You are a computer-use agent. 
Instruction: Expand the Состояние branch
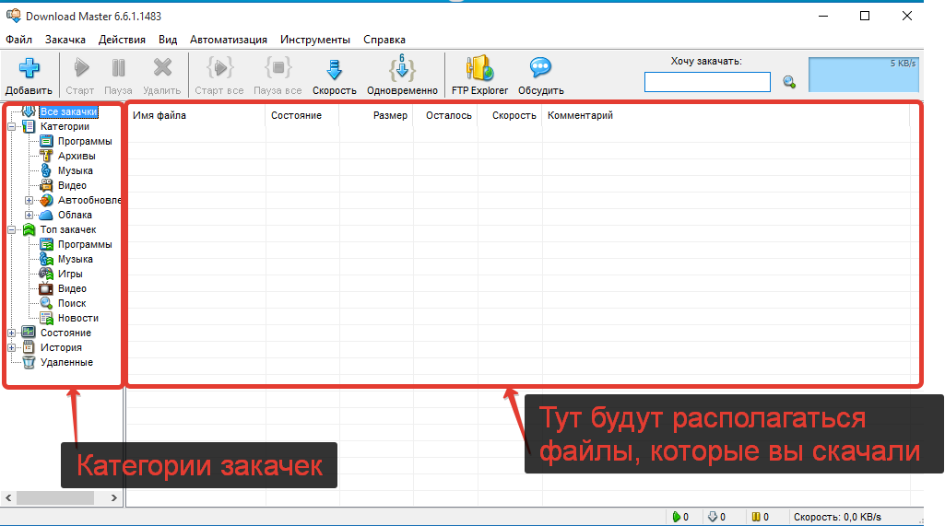(11, 333)
